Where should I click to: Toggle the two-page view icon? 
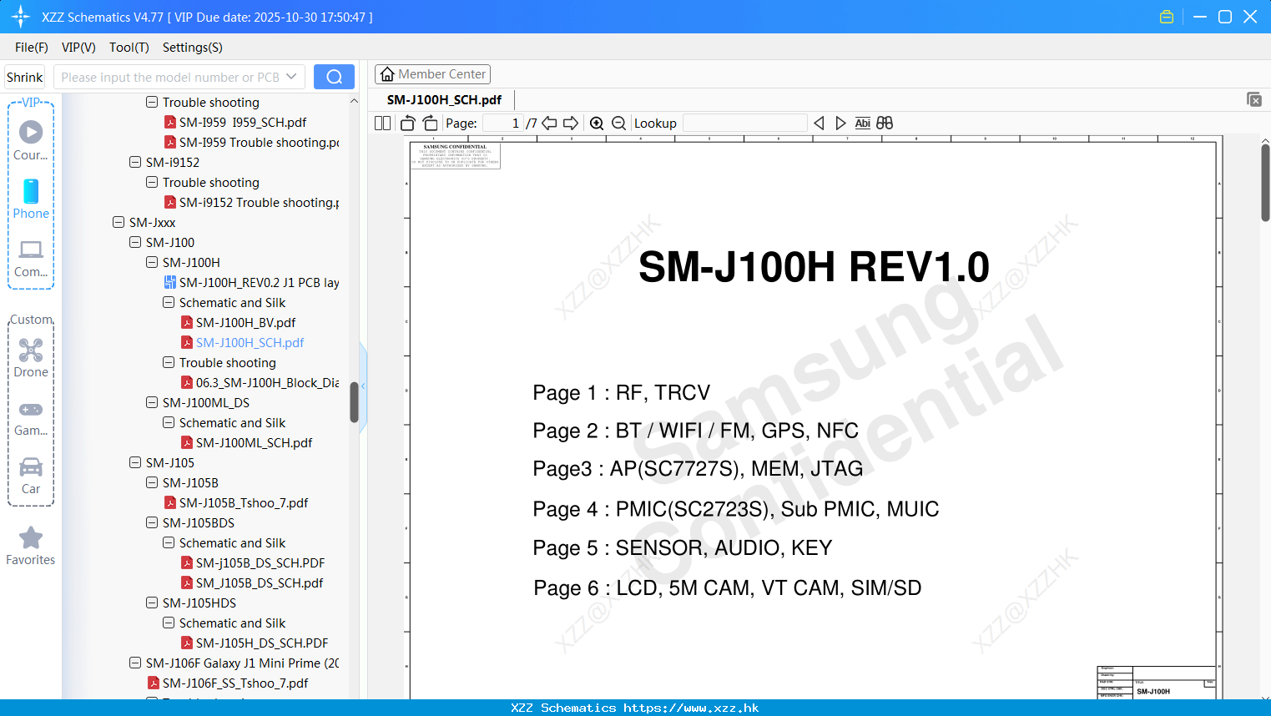tap(382, 124)
